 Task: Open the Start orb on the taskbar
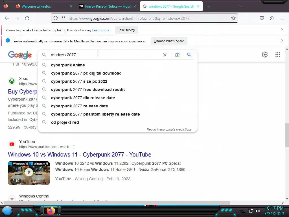[x=7, y=211]
